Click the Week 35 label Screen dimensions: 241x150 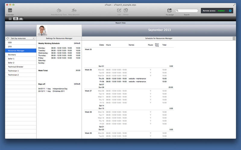click(88, 49)
